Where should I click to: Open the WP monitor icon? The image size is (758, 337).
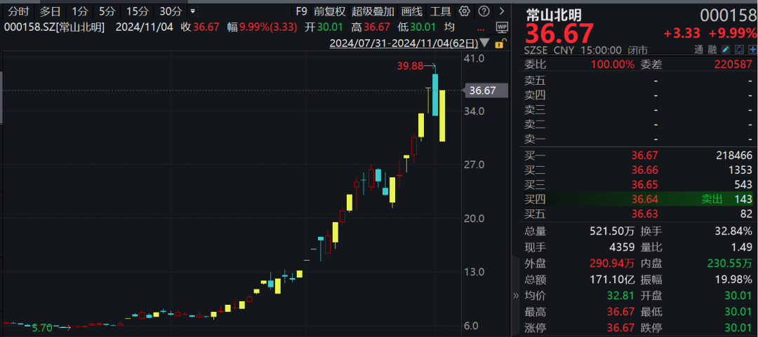coord(503,27)
